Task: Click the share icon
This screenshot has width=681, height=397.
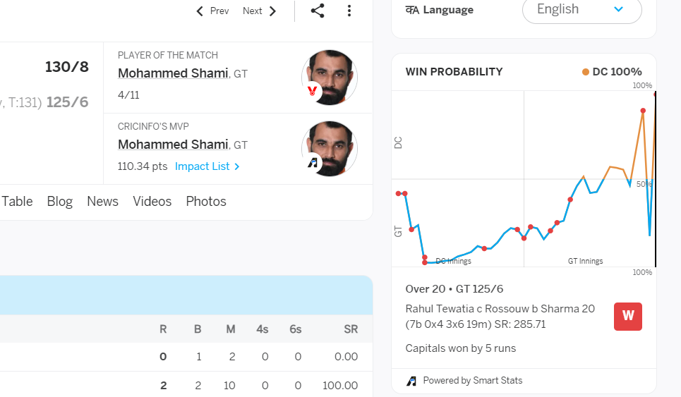Action: point(318,11)
